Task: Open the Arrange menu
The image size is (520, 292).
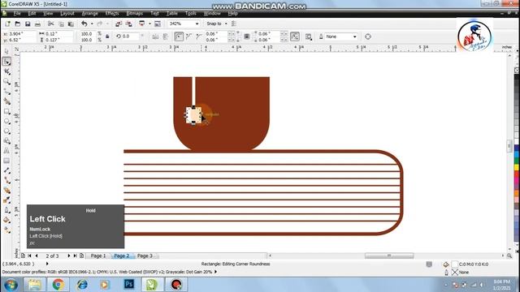Action: (89, 13)
